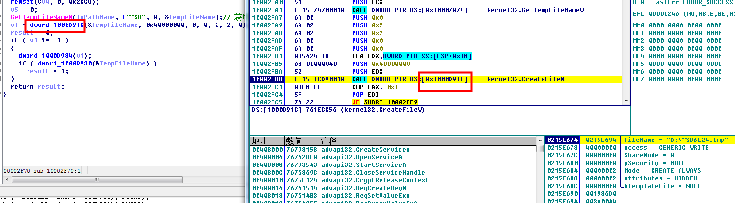Select the LEA EDX instruction at 10002FB1
Image resolution: width=735 pixels, height=203 pixels.
(x=412, y=56)
